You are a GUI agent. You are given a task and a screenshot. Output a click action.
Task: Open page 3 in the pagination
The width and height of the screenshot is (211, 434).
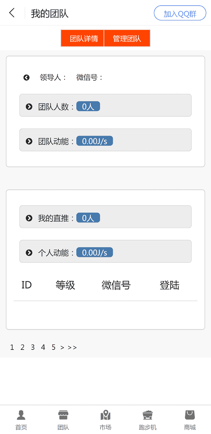32,347
